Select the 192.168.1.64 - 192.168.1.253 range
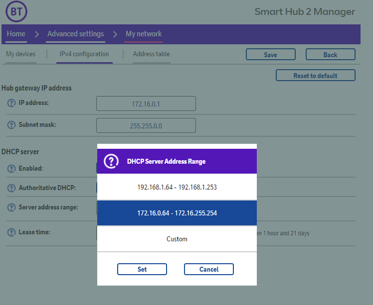This screenshot has width=373, height=305. pos(177,188)
